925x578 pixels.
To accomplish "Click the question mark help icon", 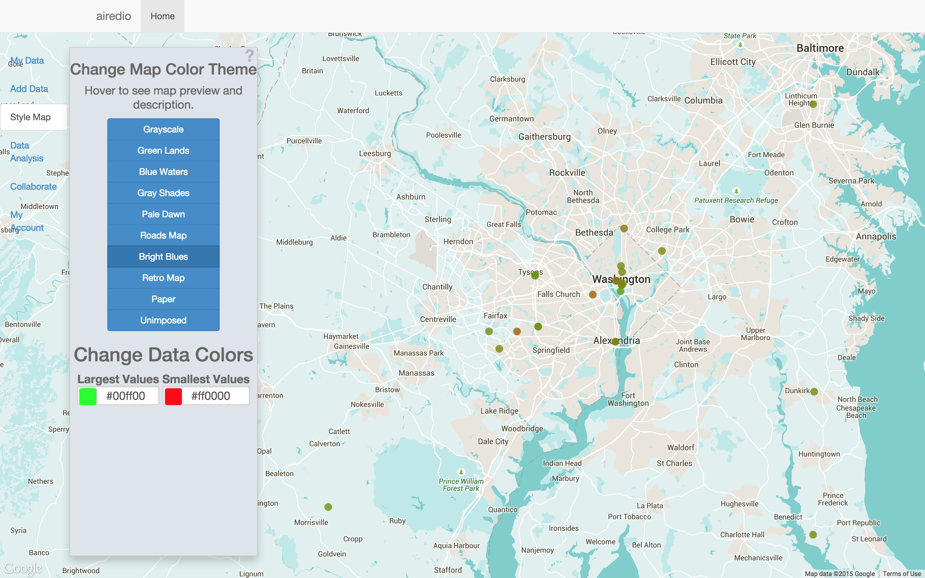I will click(249, 56).
